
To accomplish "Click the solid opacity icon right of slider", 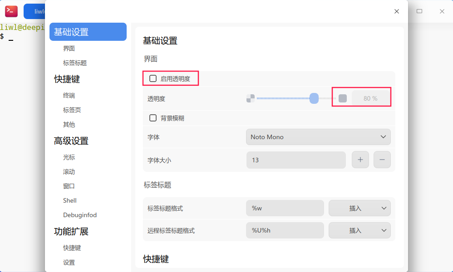I will 343,98.
